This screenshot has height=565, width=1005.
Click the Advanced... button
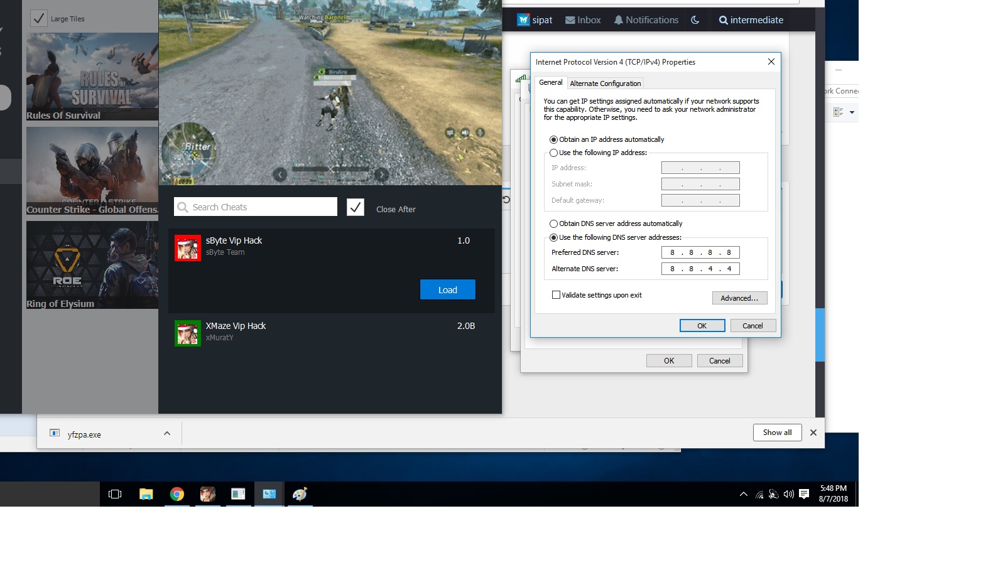pos(739,298)
